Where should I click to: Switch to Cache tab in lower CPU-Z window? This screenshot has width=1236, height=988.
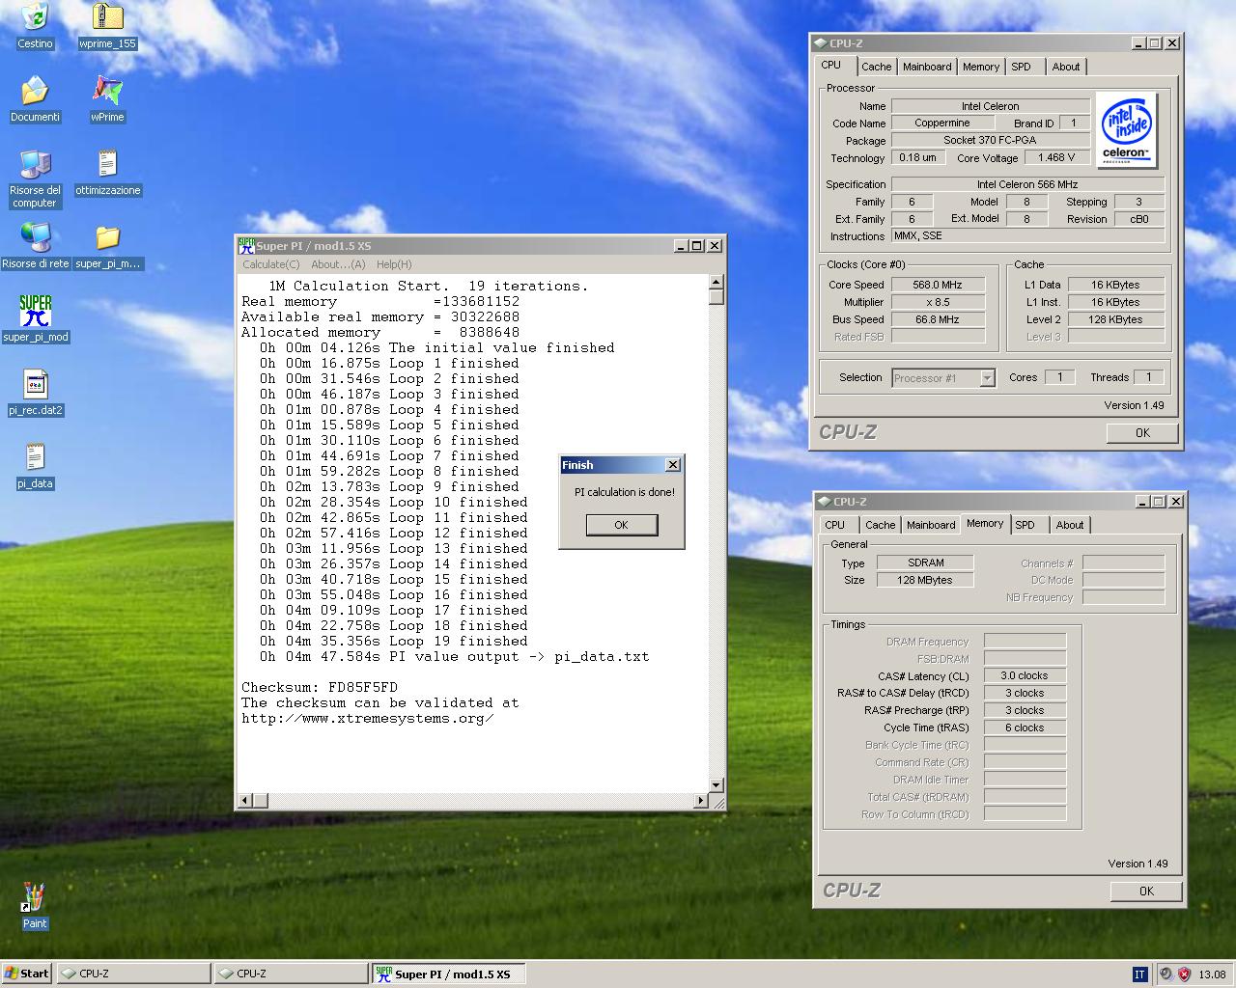tap(881, 525)
